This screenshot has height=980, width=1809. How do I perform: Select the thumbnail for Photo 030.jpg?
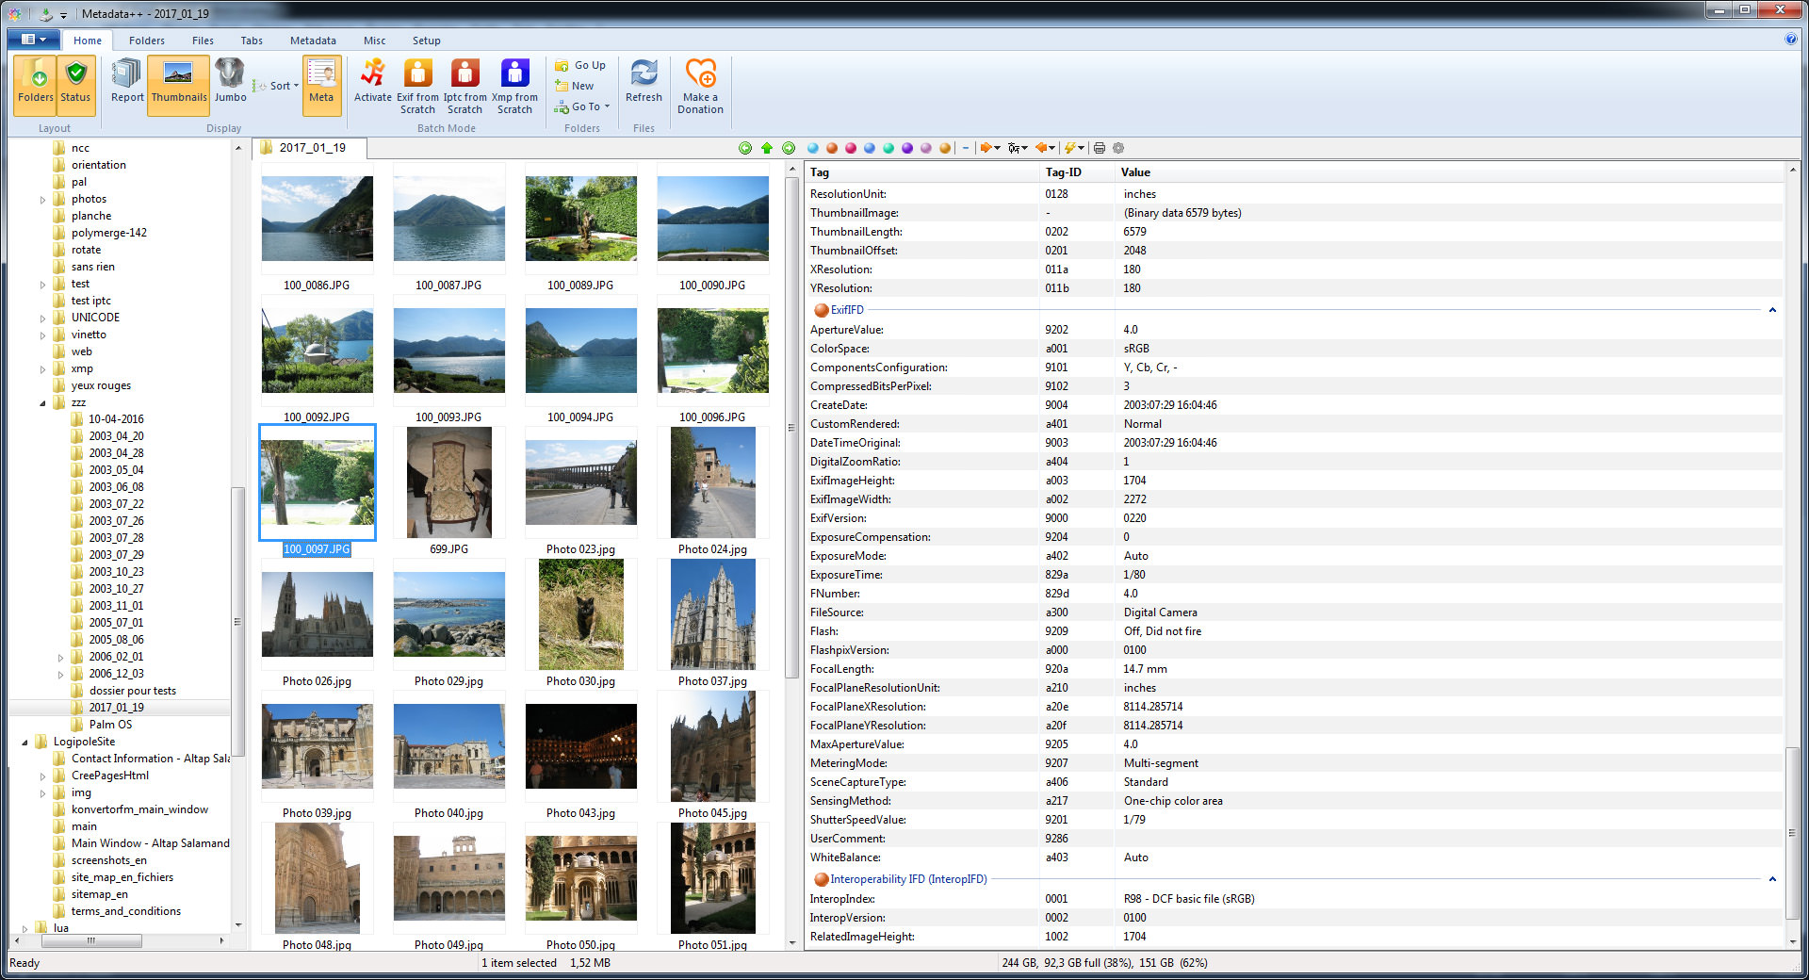click(580, 614)
